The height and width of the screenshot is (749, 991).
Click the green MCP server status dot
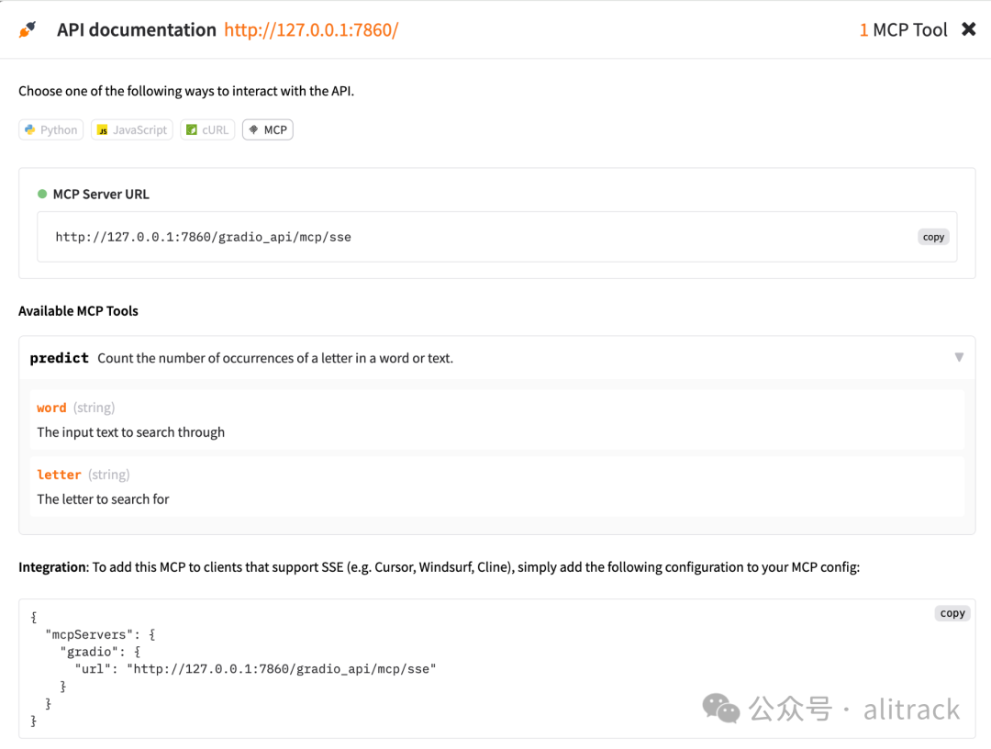[42, 194]
